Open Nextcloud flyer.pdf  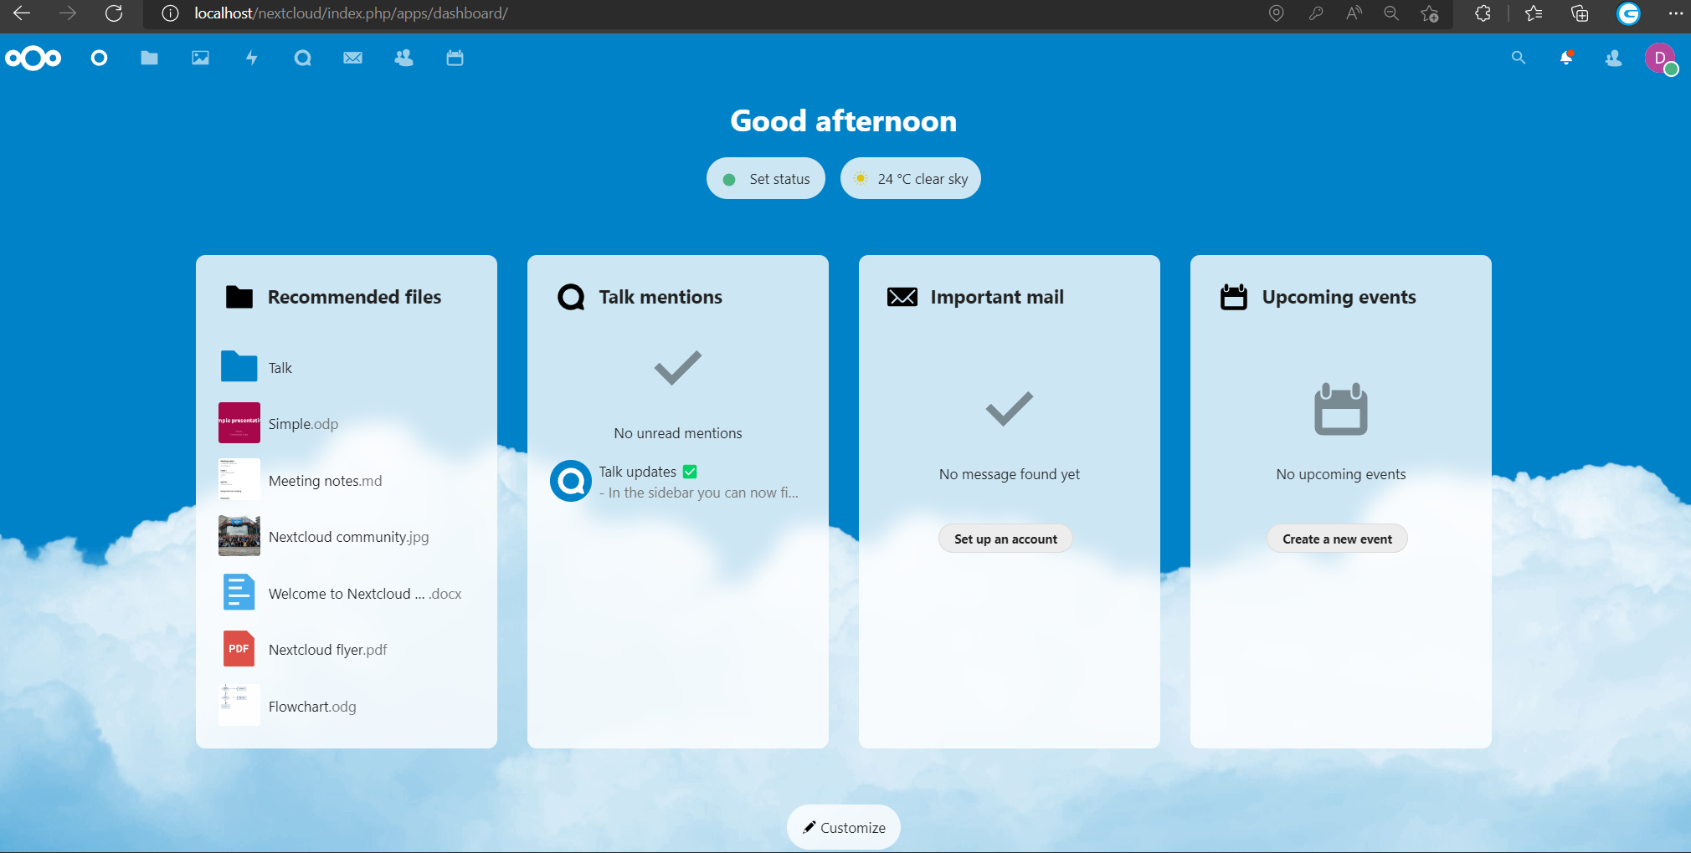click(x=347, y=650)
